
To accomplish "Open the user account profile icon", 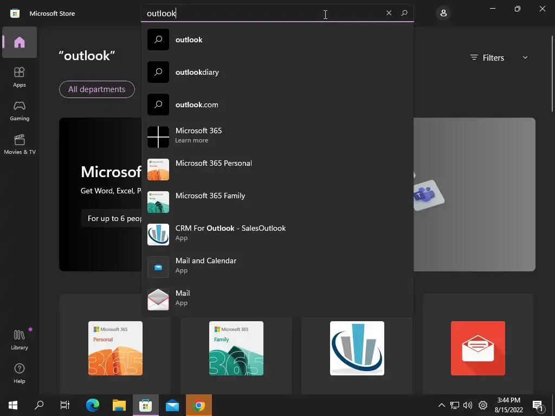I will pyautogui.click(x=443, y=14).
